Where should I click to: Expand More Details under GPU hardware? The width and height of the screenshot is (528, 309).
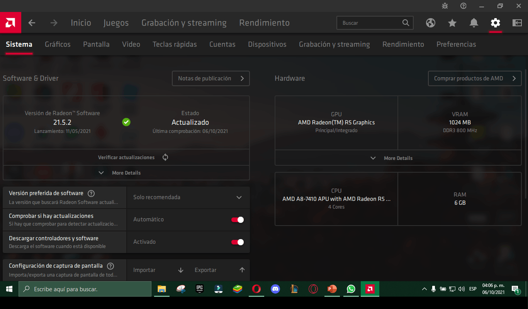click(x=398, y=158)
